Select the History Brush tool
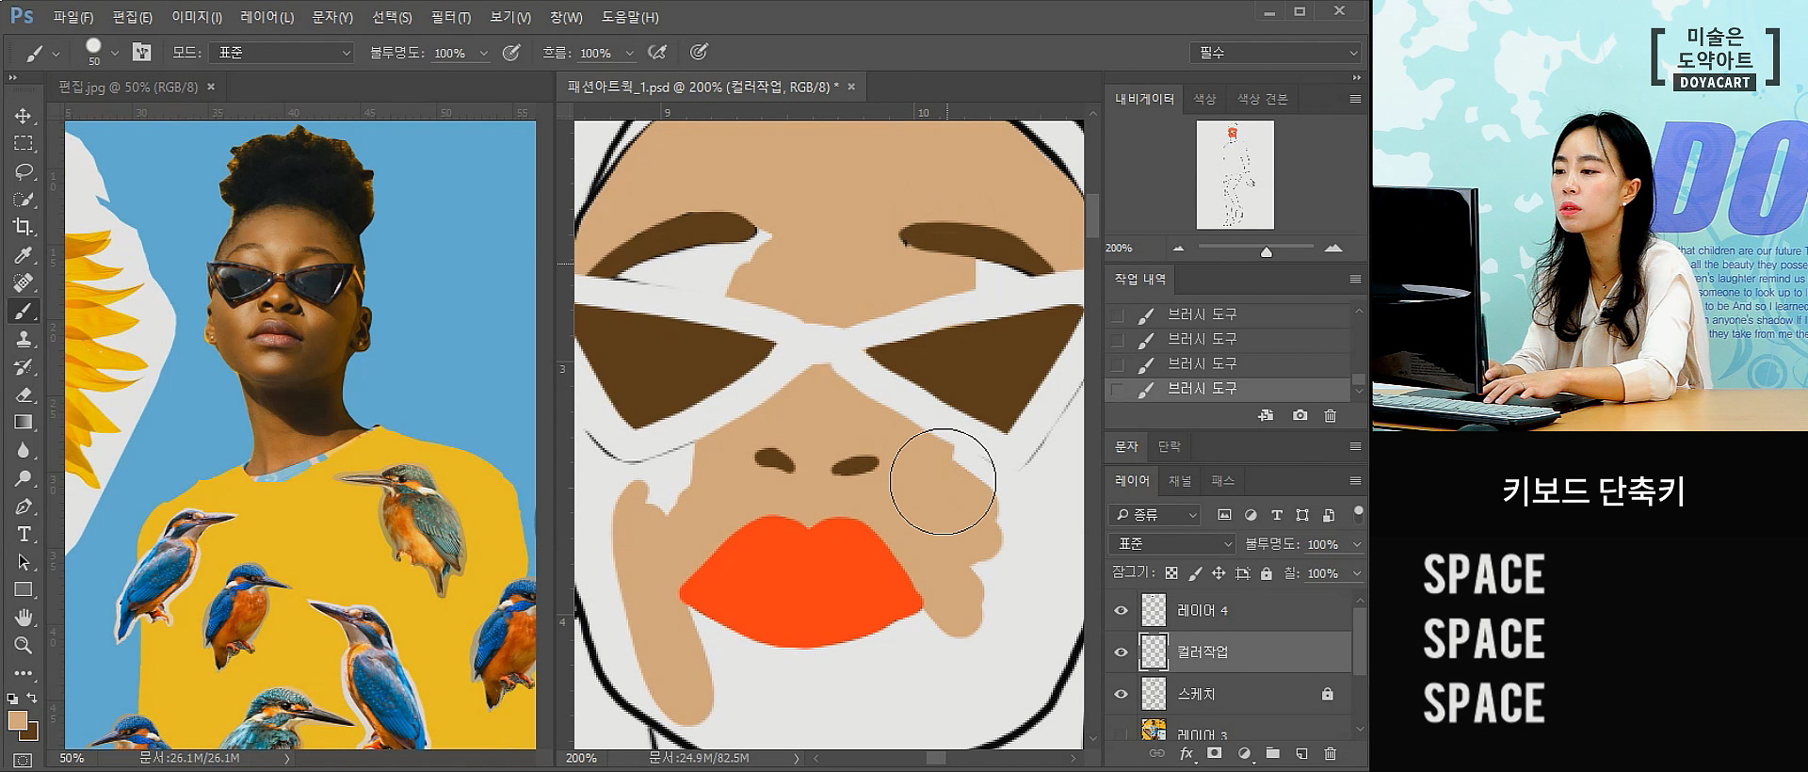 click(23, 366)
